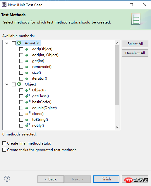Open the help question mark icon
151x186 pixels.
[7, 179]
